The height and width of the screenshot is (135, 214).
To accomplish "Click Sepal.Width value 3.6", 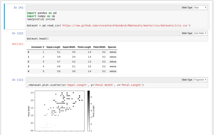I will 74,71.
